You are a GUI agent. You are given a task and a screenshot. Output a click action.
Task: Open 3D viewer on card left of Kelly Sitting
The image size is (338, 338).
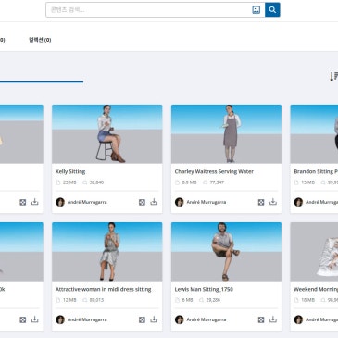[x=23, y=202]
